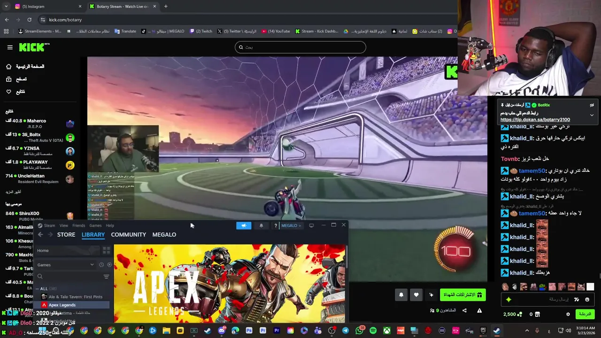Select Apex Legends in Steam library
601x338 pixels.
point(72,305)
